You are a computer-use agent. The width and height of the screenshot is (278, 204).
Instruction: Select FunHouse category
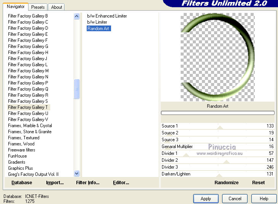click(17, 156)
